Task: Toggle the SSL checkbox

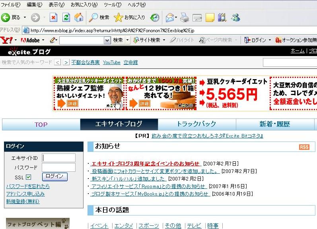Action: [29, 177]
